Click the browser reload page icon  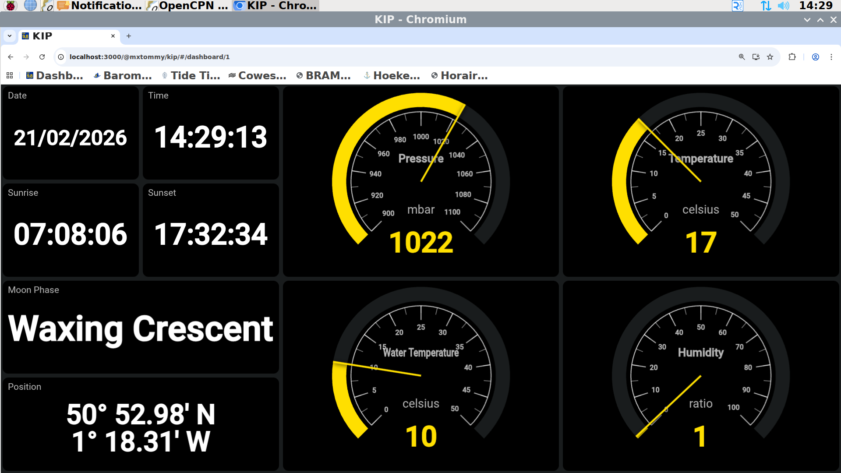42,57
